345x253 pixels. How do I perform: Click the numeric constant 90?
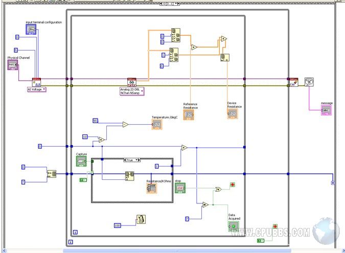coord(95,121)
